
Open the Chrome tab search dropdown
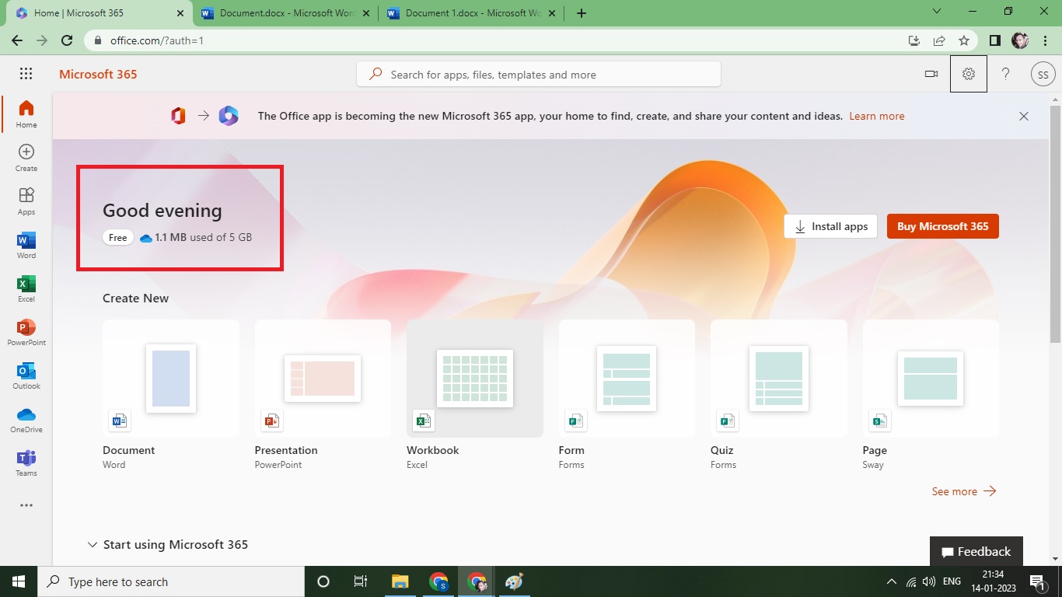coord(937,12)
